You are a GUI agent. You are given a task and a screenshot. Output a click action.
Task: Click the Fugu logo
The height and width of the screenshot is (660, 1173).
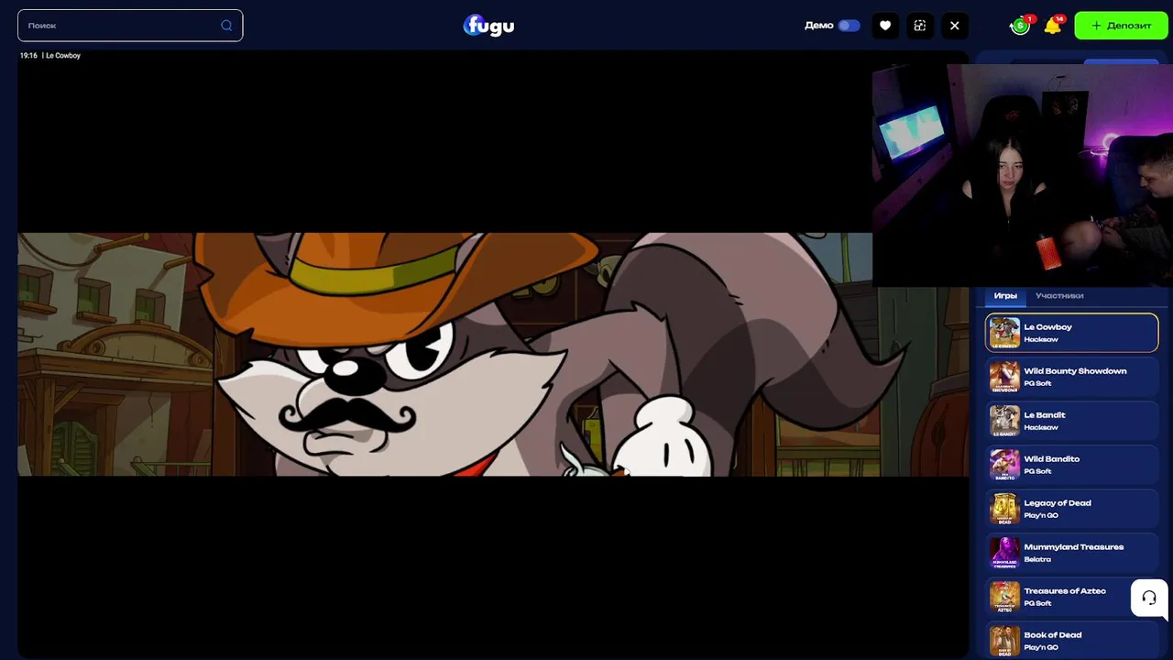pyautogui.click(x=488, y=25)
